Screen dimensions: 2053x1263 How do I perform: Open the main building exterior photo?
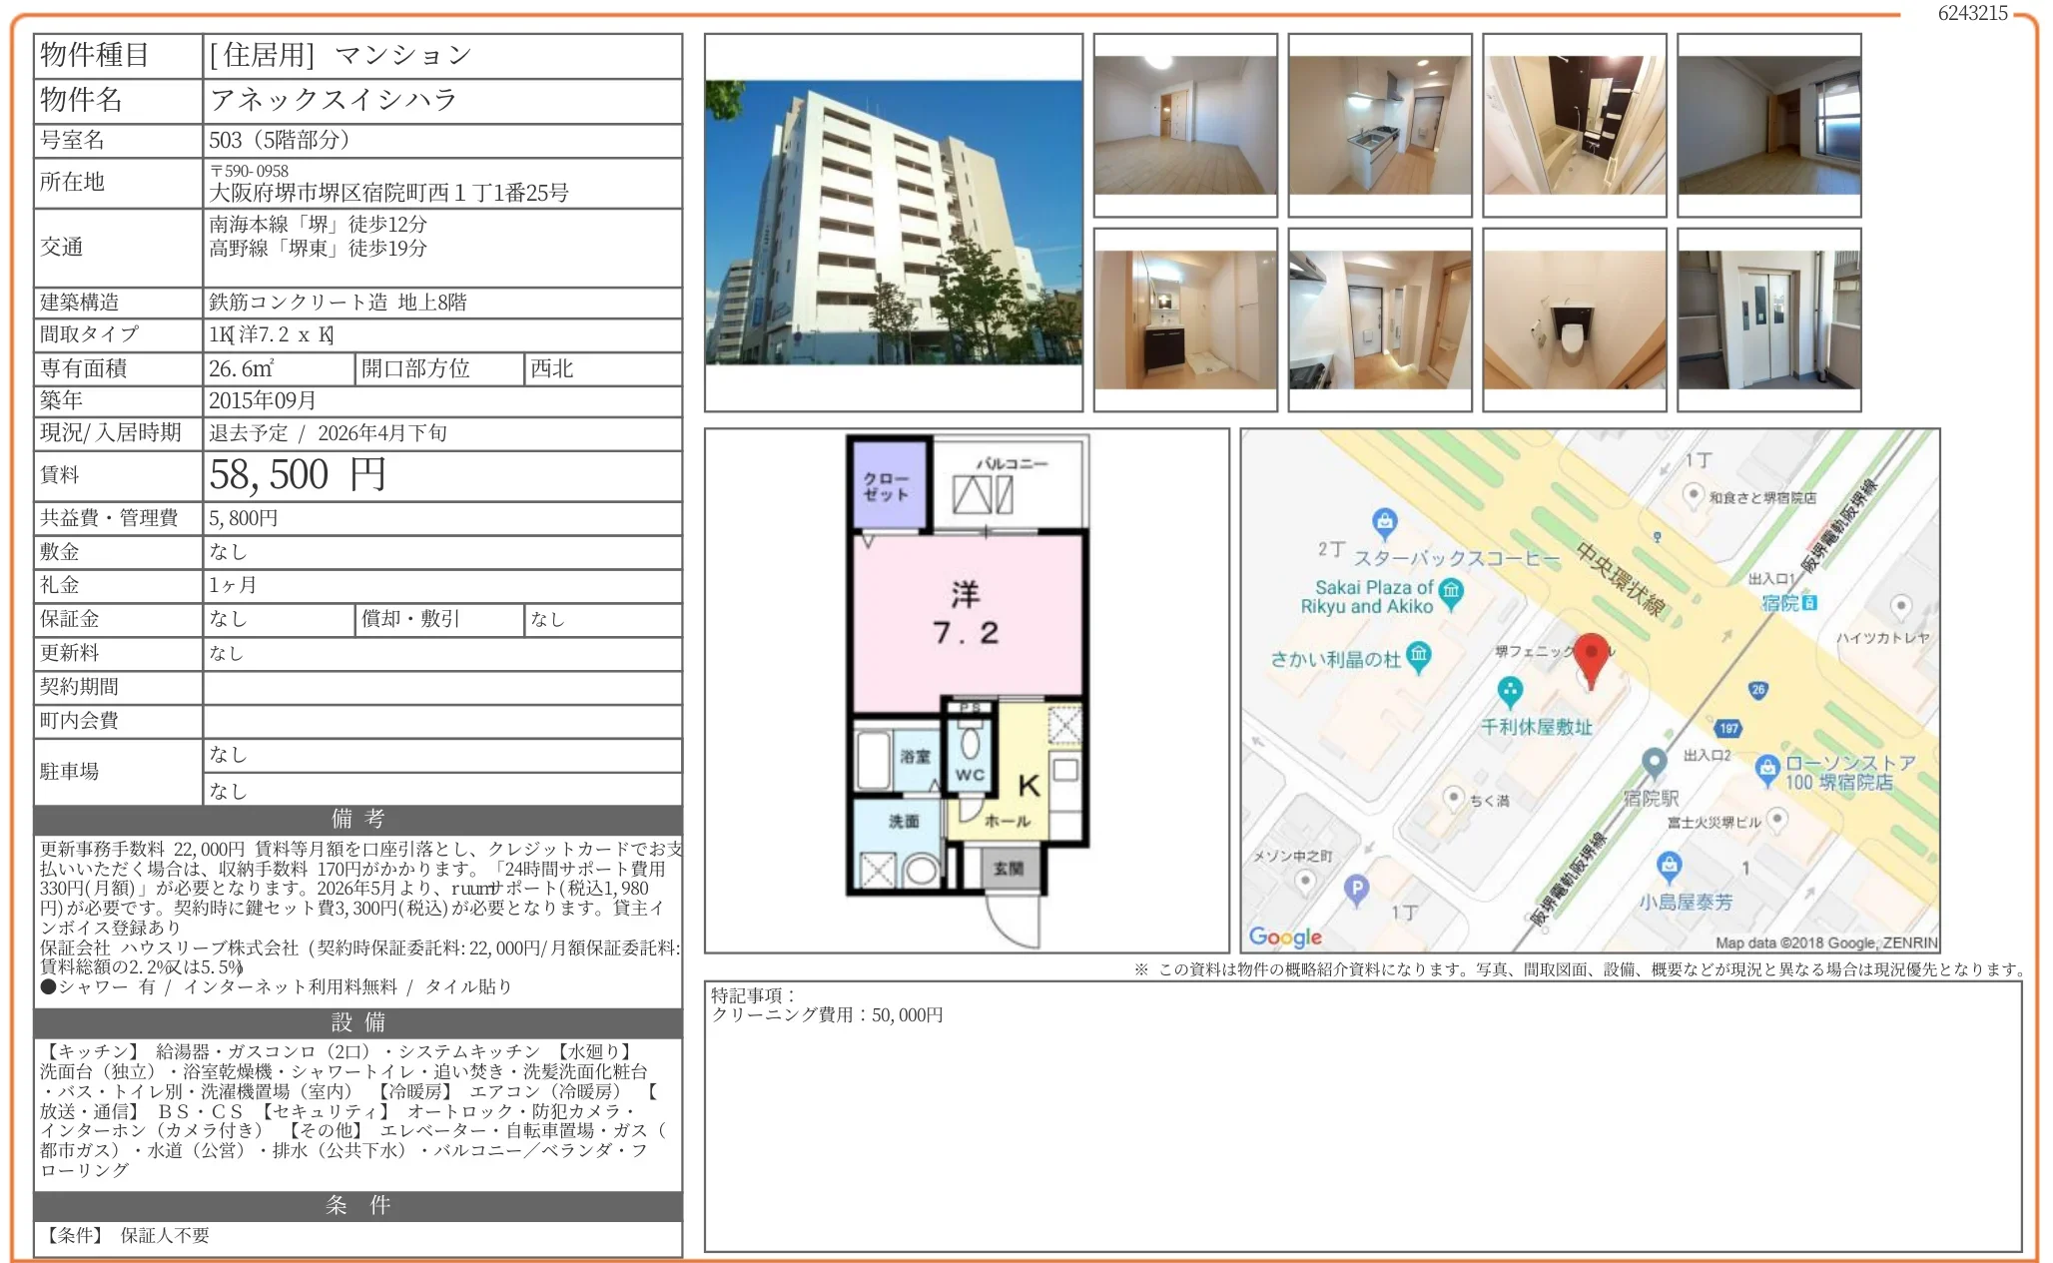893,223
